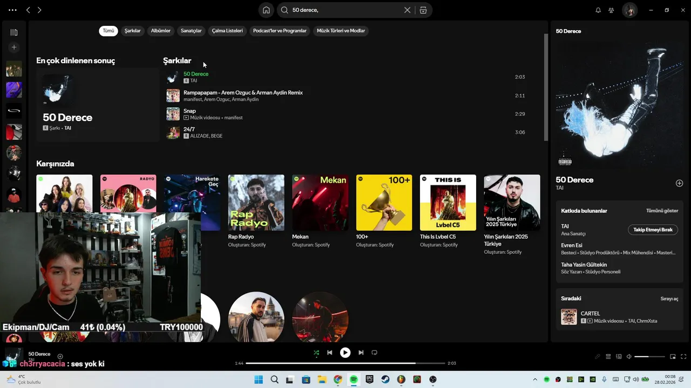Open the three-dot app menu
The height and width of the screenshot is (388, 691).
tap(12, 10)
